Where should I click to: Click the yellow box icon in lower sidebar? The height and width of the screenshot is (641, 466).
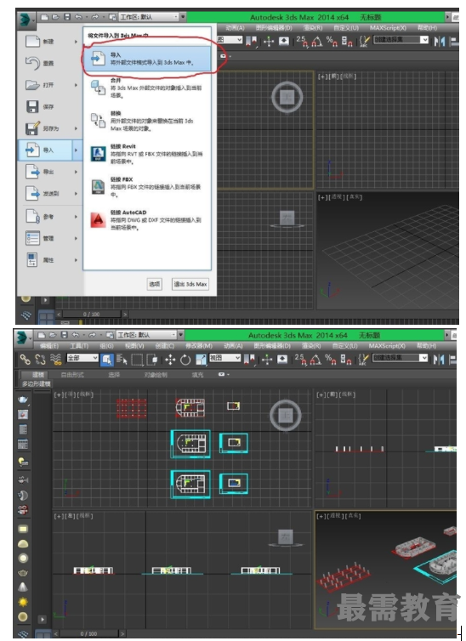click(x=23, y=529)
